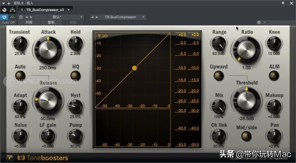This screenshot has height=163, width=296.
Task: Pin the plugin window
Action: (x=283, y=3)
